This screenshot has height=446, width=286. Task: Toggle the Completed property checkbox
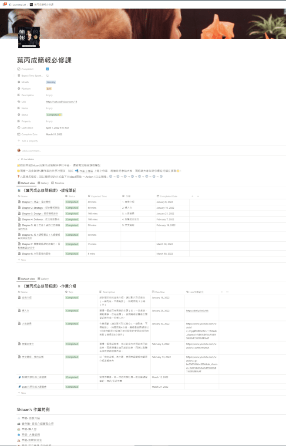(x=47, y=69)
